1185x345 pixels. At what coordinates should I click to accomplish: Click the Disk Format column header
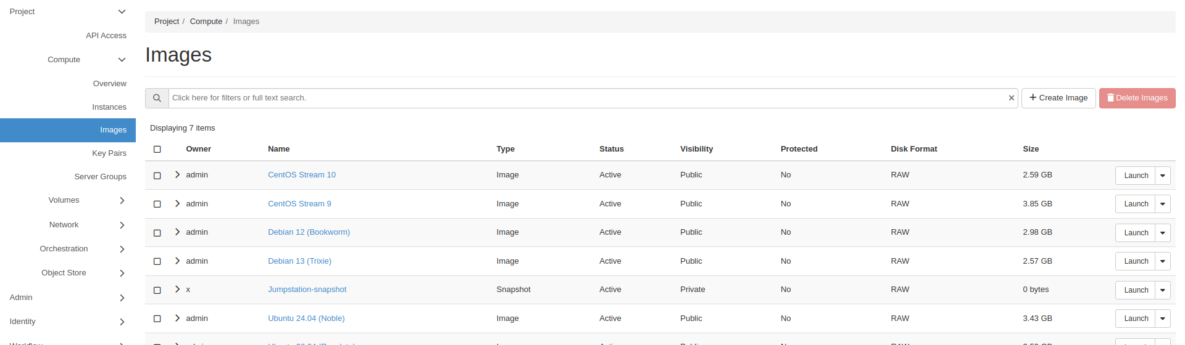coord(913,149)
